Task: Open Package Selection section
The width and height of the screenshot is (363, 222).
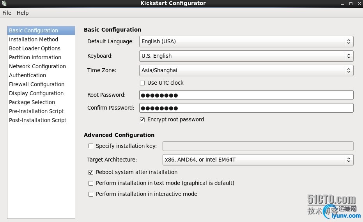Action: click(41, 102)
